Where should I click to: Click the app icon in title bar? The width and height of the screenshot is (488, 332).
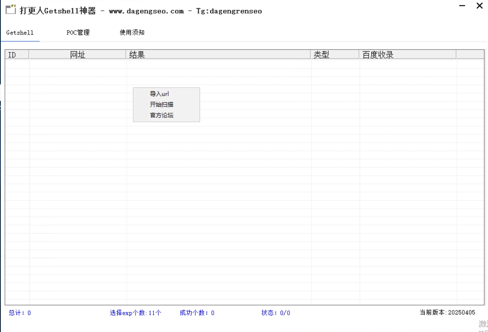tap(11, 9)
